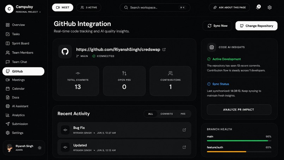This screenshot has width=284, height=160.
Task: Expand the Personal Project dropdown
Action: coord(28,12)
